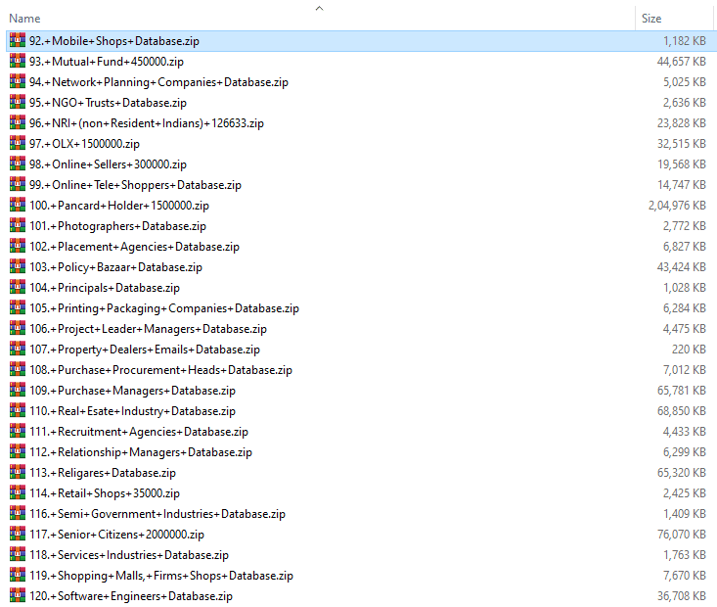The image size is (717, 607).
Task: Click the 1,182 KB size value
Action: point(685,41)
